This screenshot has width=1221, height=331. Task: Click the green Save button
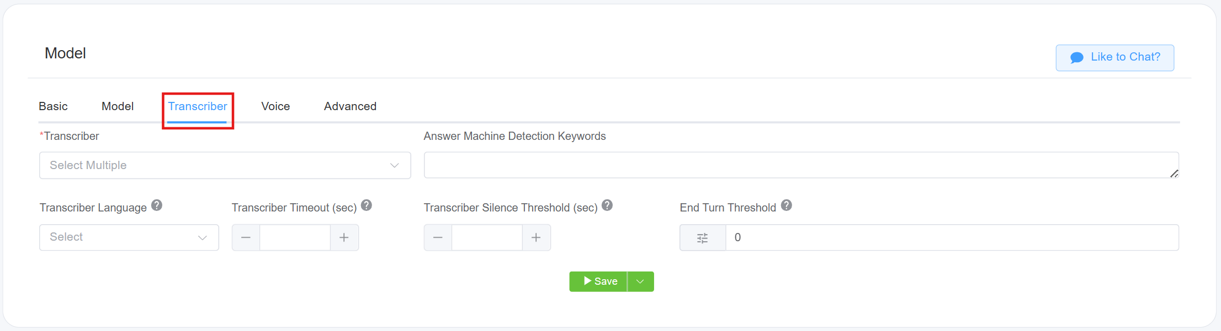coord(598,281)
